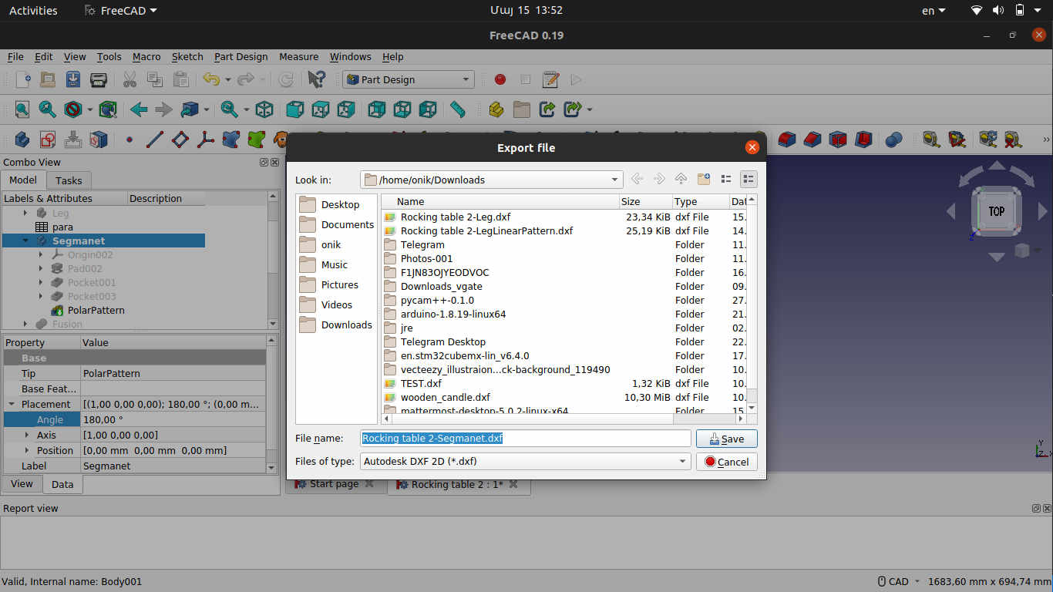
Task: Click the Save button in Export dialog
Action: pyautogui.click(x=726, y=439)
